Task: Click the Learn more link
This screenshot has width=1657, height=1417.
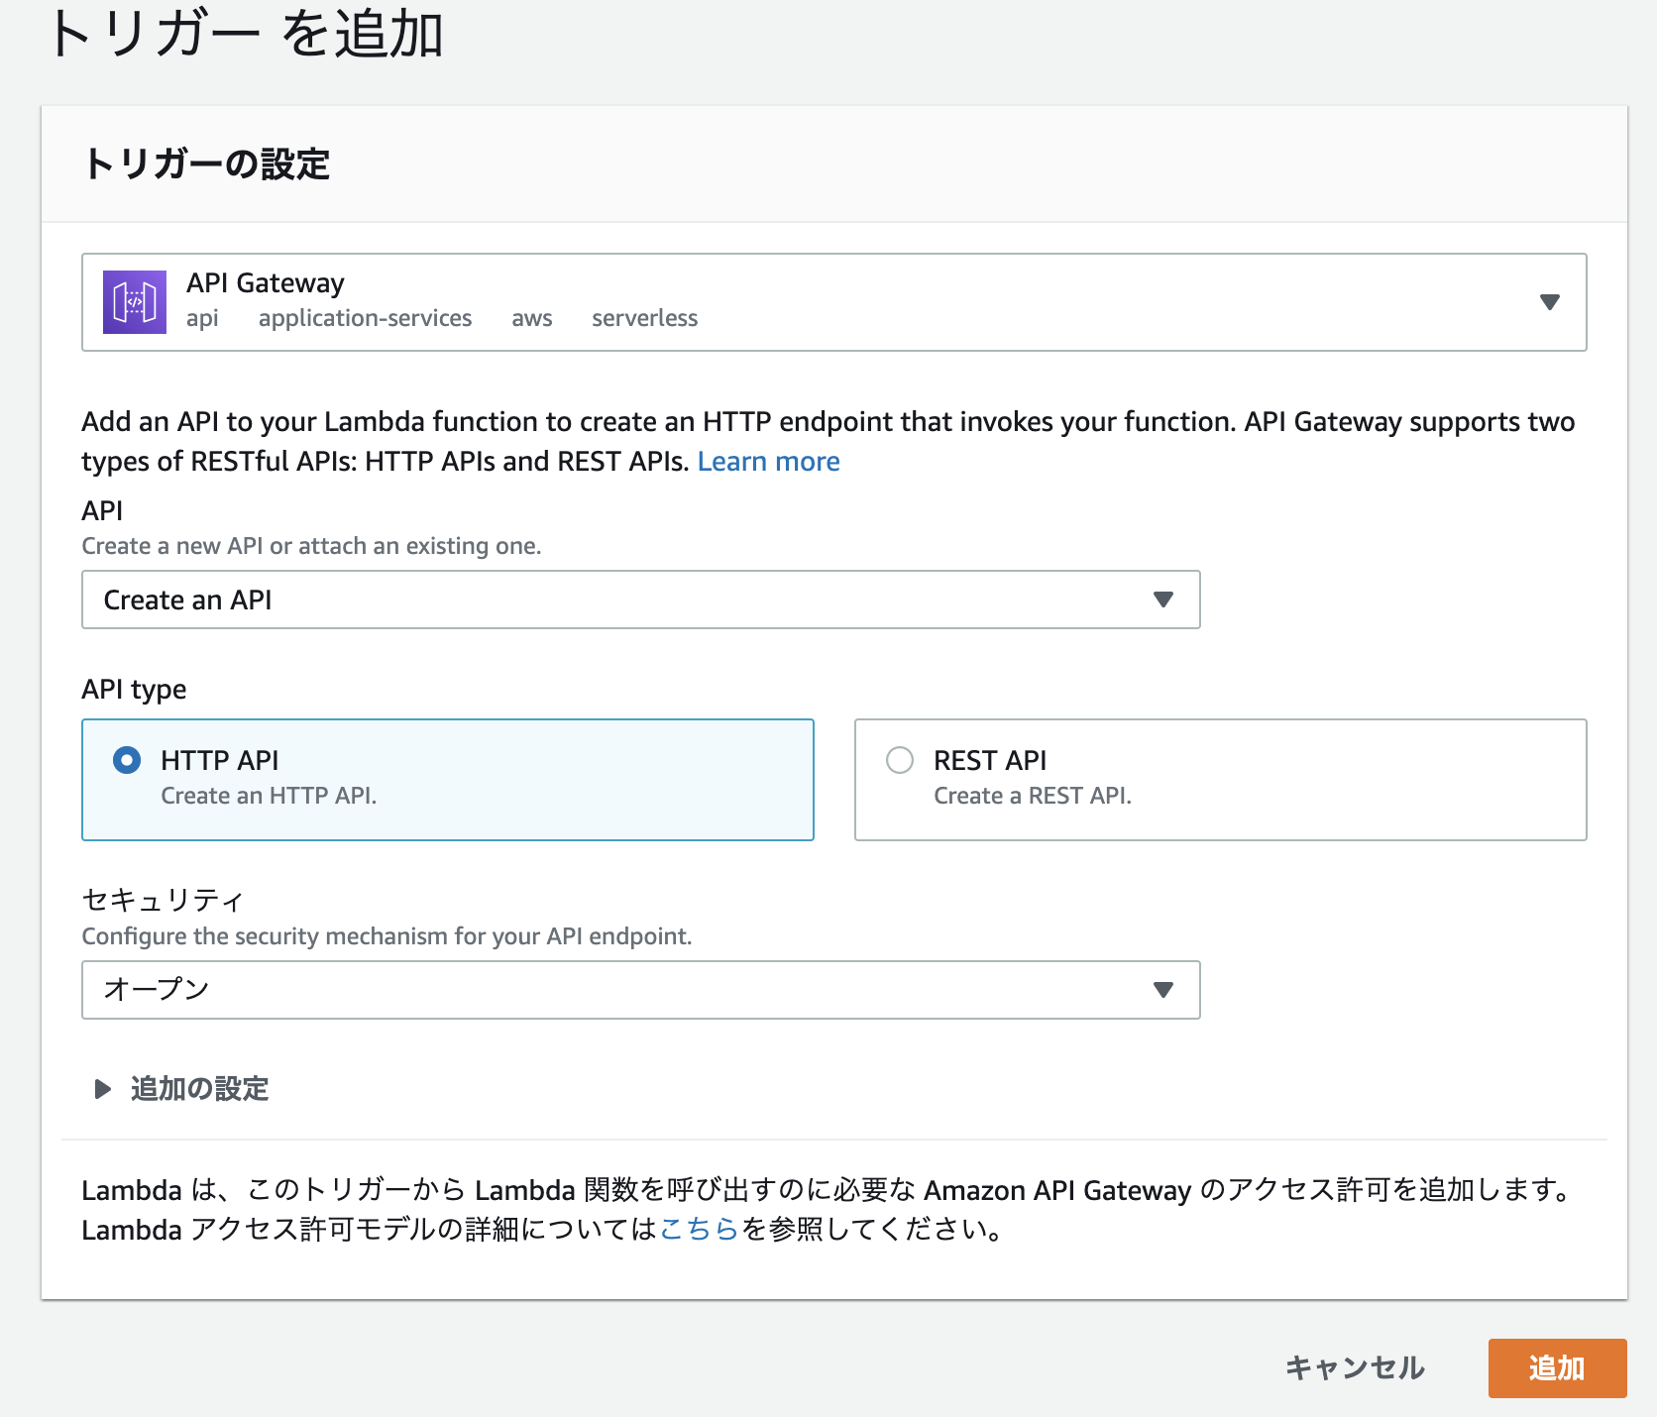Action: tap(769, 461)
